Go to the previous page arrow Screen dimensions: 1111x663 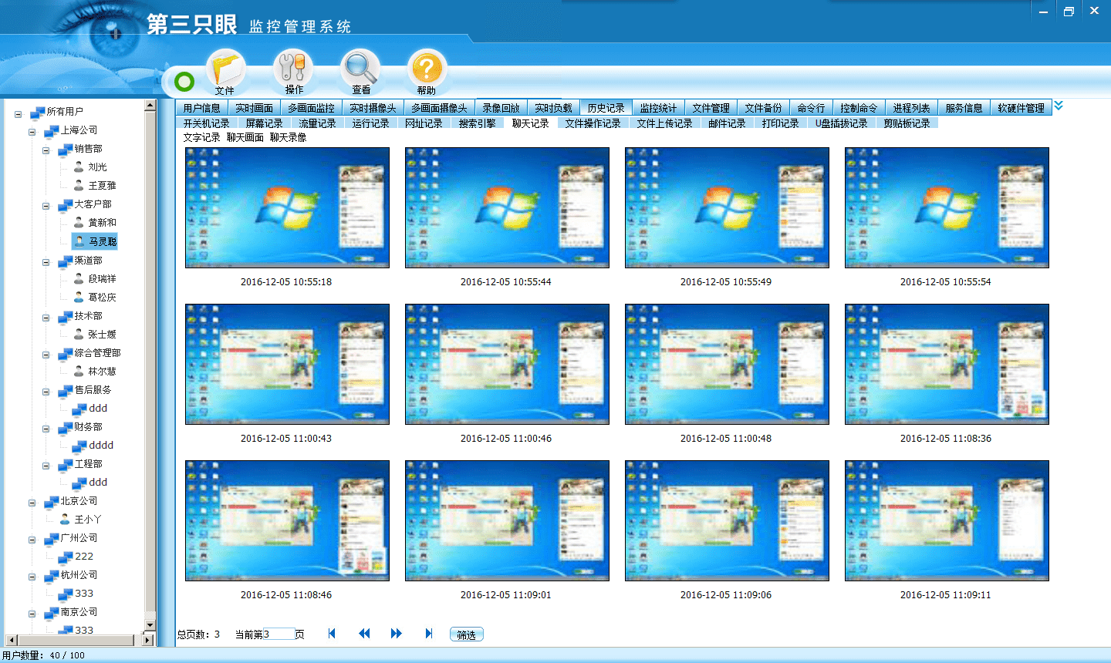(x=364, y=634)
